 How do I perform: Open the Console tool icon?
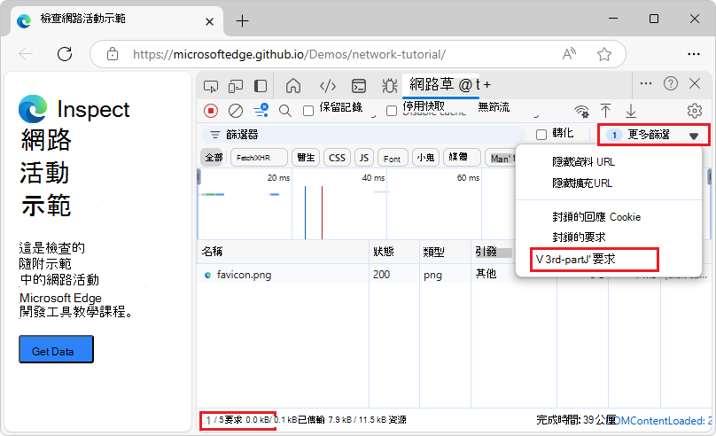click(x=359, y=85)
